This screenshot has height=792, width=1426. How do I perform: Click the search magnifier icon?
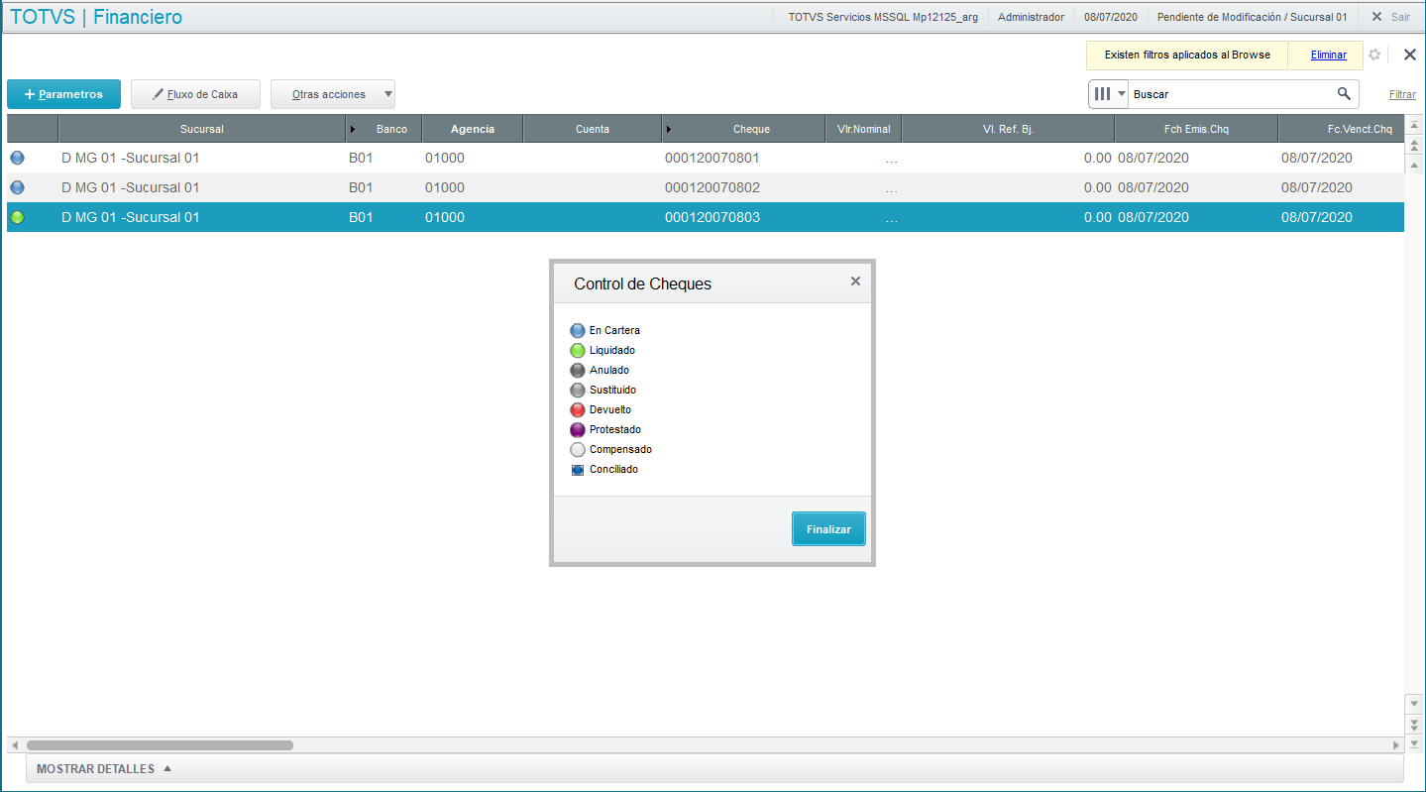point(1344,93)
